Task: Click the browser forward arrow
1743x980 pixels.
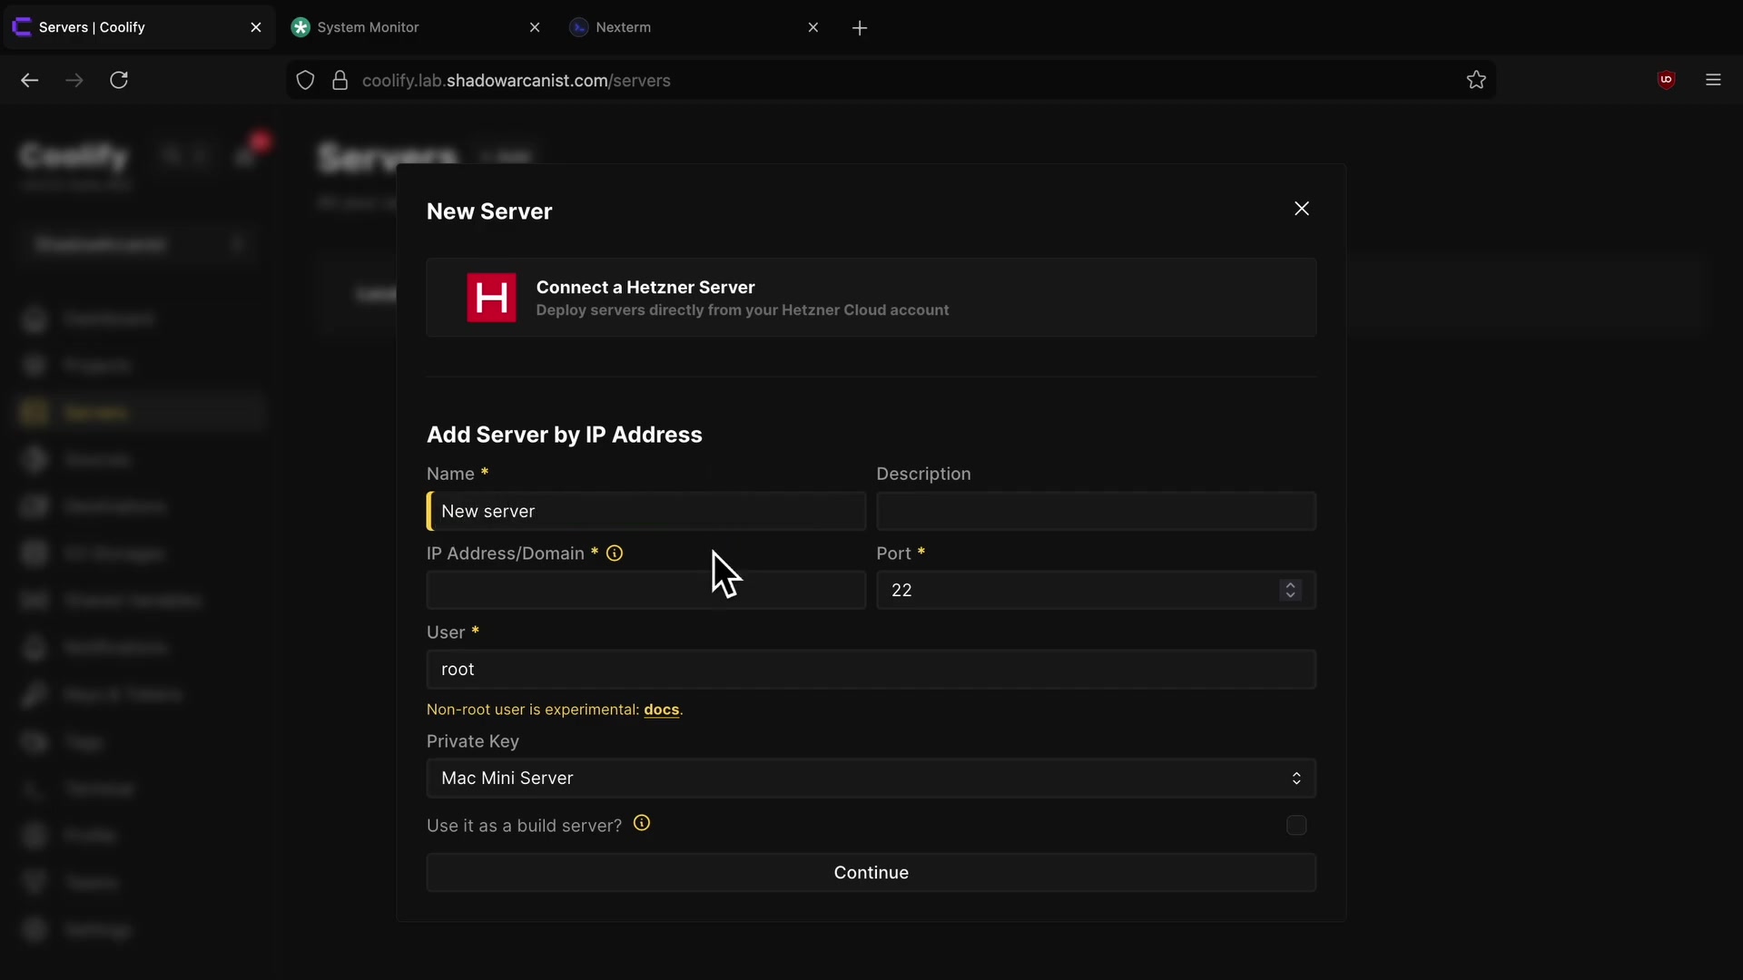Action: coord(74,80)
